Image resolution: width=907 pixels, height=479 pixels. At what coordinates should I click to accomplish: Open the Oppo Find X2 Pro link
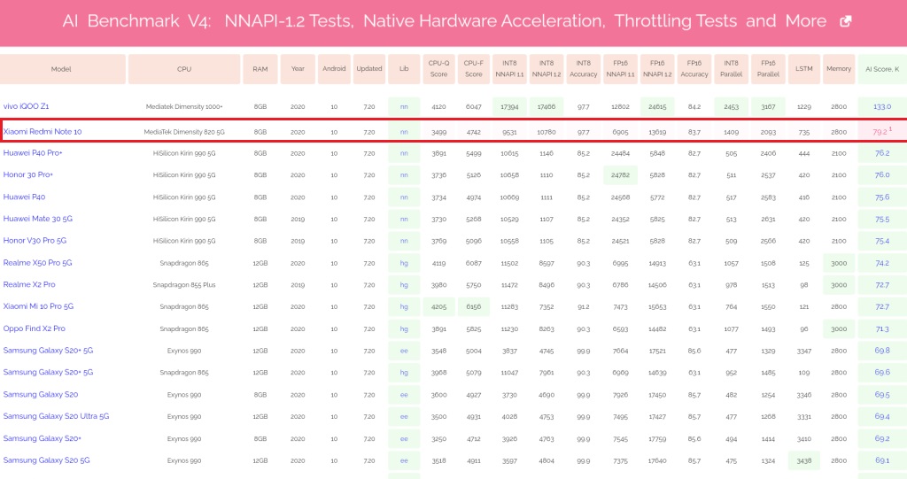[x=35, y=328]
